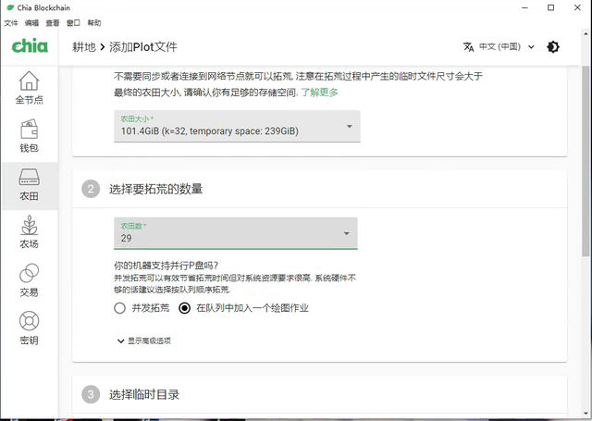Open the 中文 (中国) language dropdown
592x421 pixels.
click(x=506, y=47)
